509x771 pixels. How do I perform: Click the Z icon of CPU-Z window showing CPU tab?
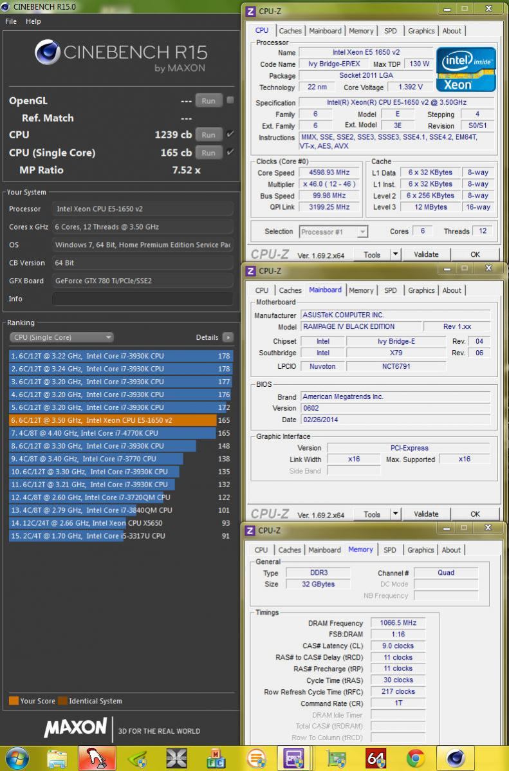(250, 11)
